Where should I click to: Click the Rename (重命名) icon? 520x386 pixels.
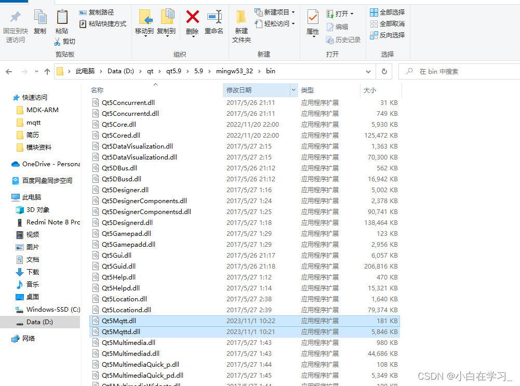coord(214,17)
